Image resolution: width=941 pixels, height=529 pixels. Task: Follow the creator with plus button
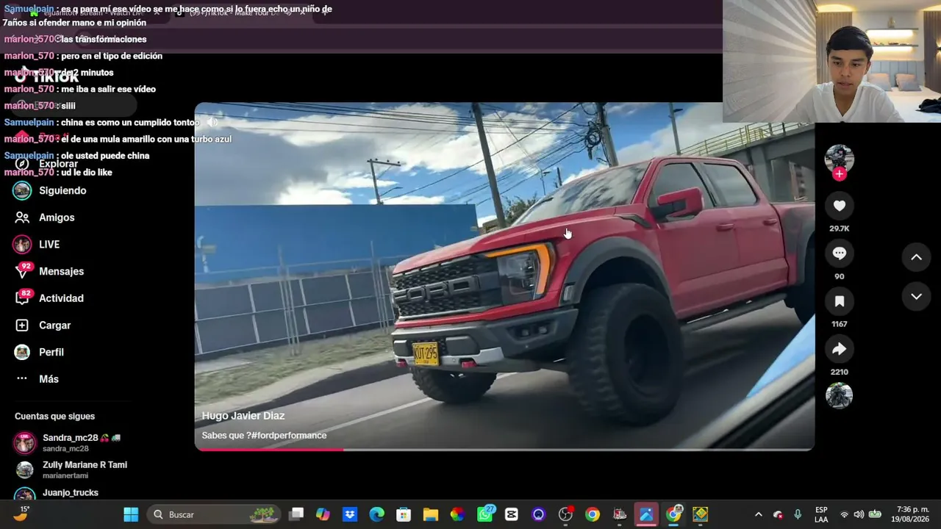tap(839, 174)
